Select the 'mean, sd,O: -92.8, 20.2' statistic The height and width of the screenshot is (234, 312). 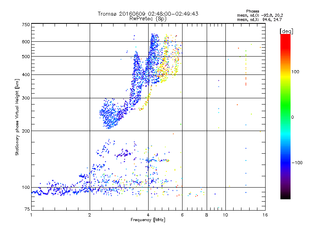pos(260,15)
